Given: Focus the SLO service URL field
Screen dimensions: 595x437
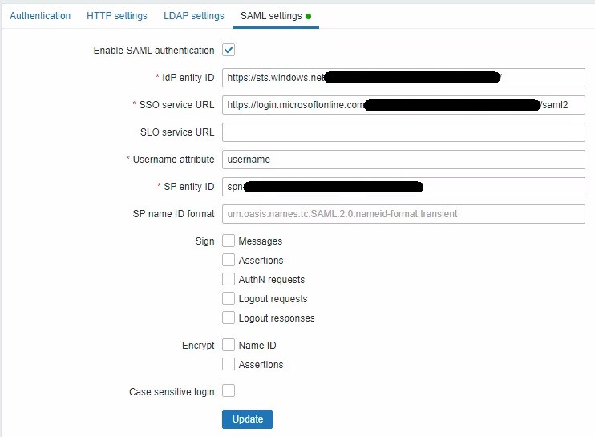Looking at the screenshot, I should click(403, 132).
